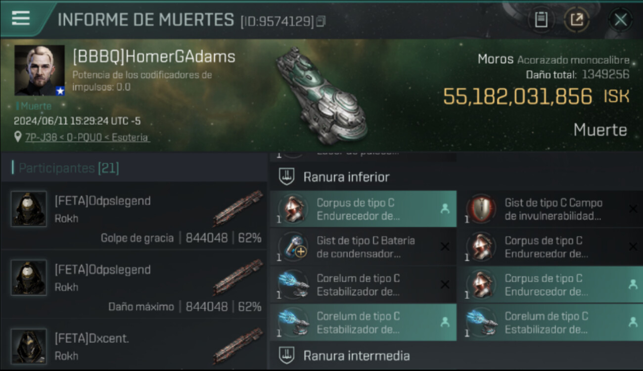Click the X on Campo de invulnerabilidad row
The image size is (643, 371).
coord(633,209)
